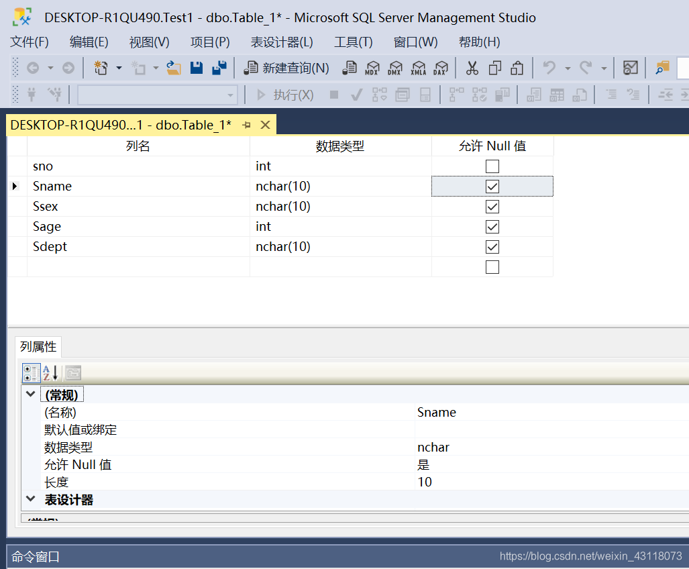The image size is (689, 569).
Task: Close the dbo.Table_1 tab
Action: click(x=265, y=125)
